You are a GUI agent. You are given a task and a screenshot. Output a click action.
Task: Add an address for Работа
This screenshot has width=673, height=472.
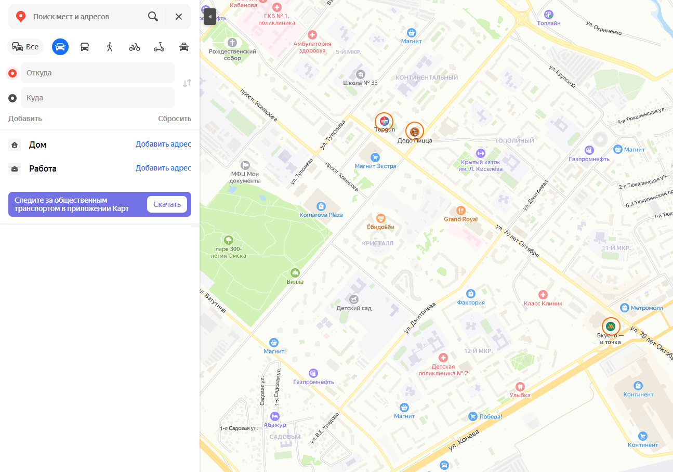click(163, 168)
